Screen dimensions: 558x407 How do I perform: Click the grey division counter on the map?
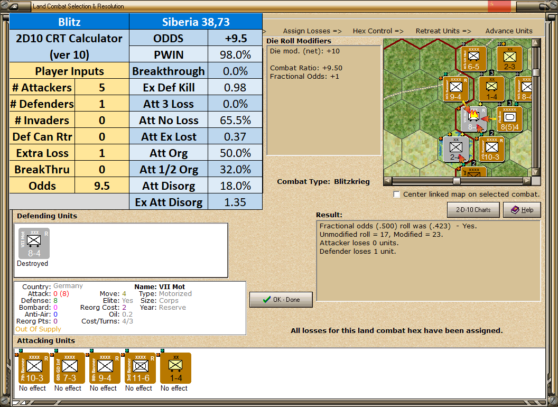pos(455,150)
